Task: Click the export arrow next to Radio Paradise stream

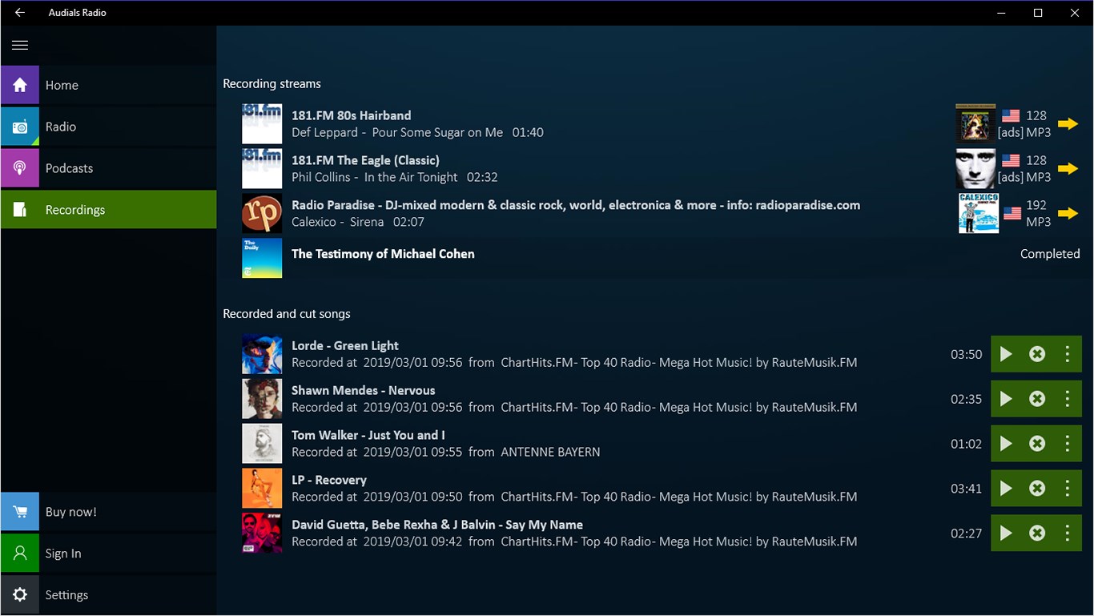Action: tap(1068, 213)
